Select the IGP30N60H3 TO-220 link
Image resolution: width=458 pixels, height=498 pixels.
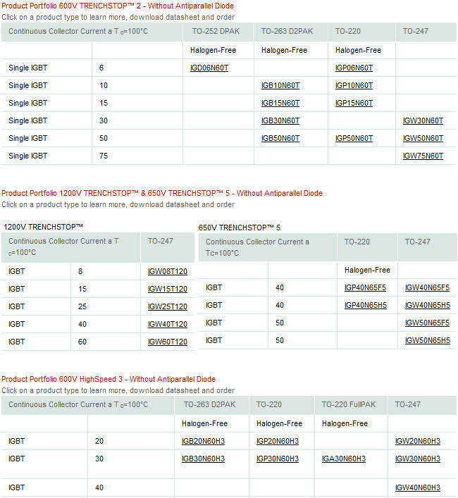277,459
